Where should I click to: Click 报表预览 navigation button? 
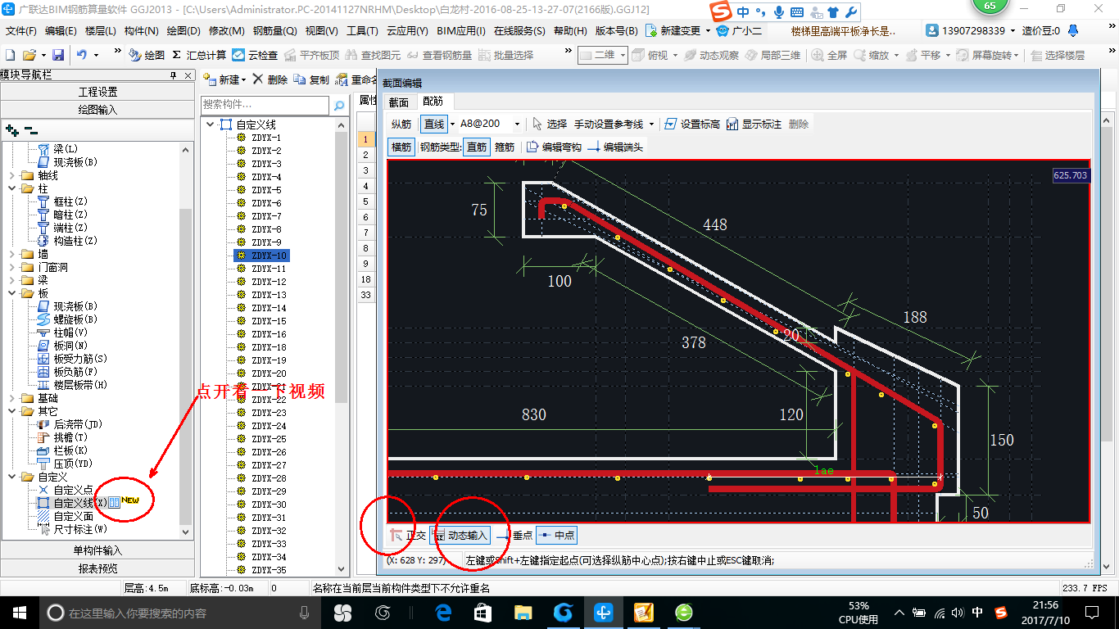[x=97, y=568]
